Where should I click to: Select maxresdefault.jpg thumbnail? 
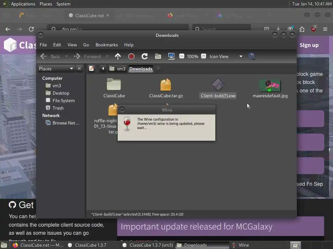tap(270, 86)
